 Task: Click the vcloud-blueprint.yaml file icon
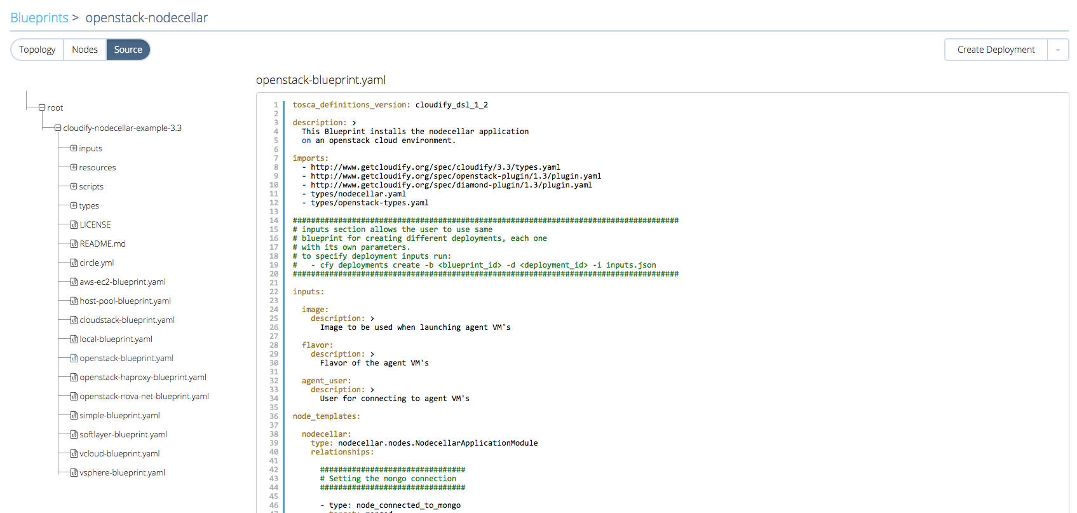[x=74, y=454]
